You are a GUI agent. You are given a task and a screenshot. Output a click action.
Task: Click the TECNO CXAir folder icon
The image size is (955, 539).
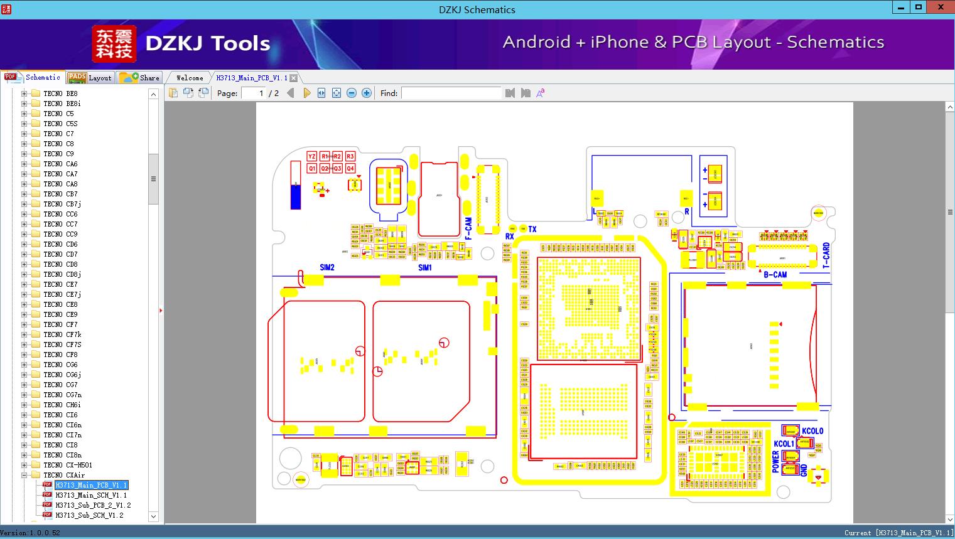(x=36, y=475)
